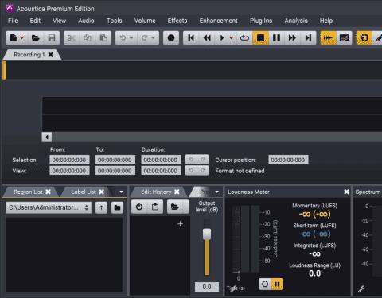Click the New file icon
Viewport: 382px width, 298px height.
click(13, 38)
